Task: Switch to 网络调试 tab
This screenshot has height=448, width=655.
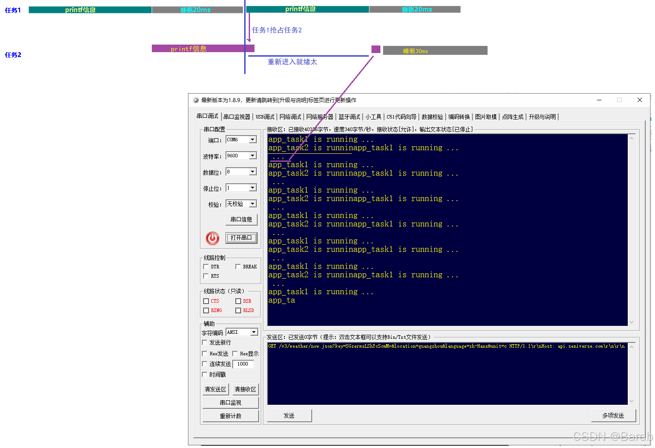Action: tap(290, 117)
